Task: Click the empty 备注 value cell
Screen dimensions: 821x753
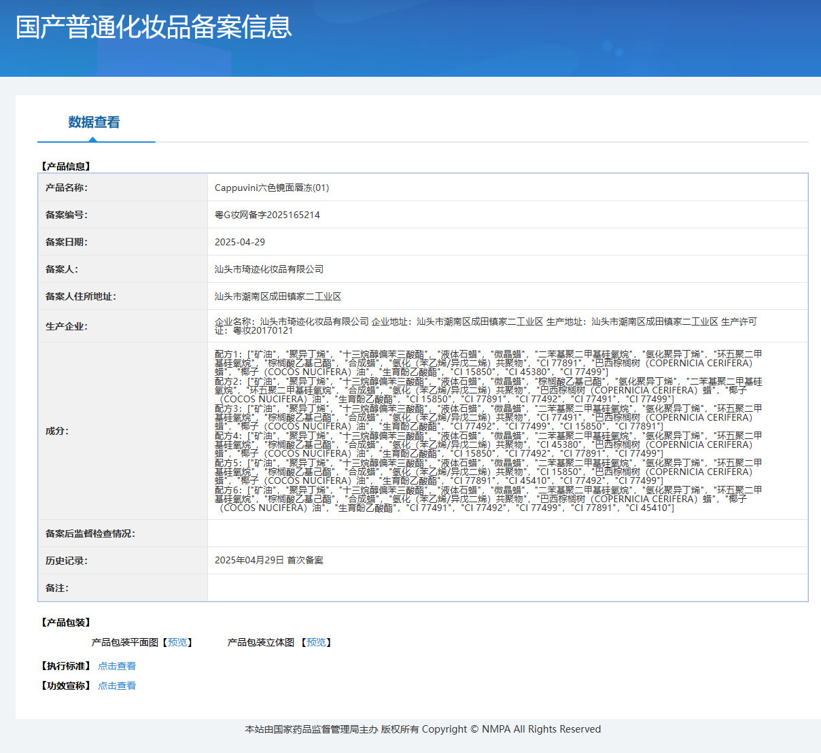Action: [x=508, y=588]
